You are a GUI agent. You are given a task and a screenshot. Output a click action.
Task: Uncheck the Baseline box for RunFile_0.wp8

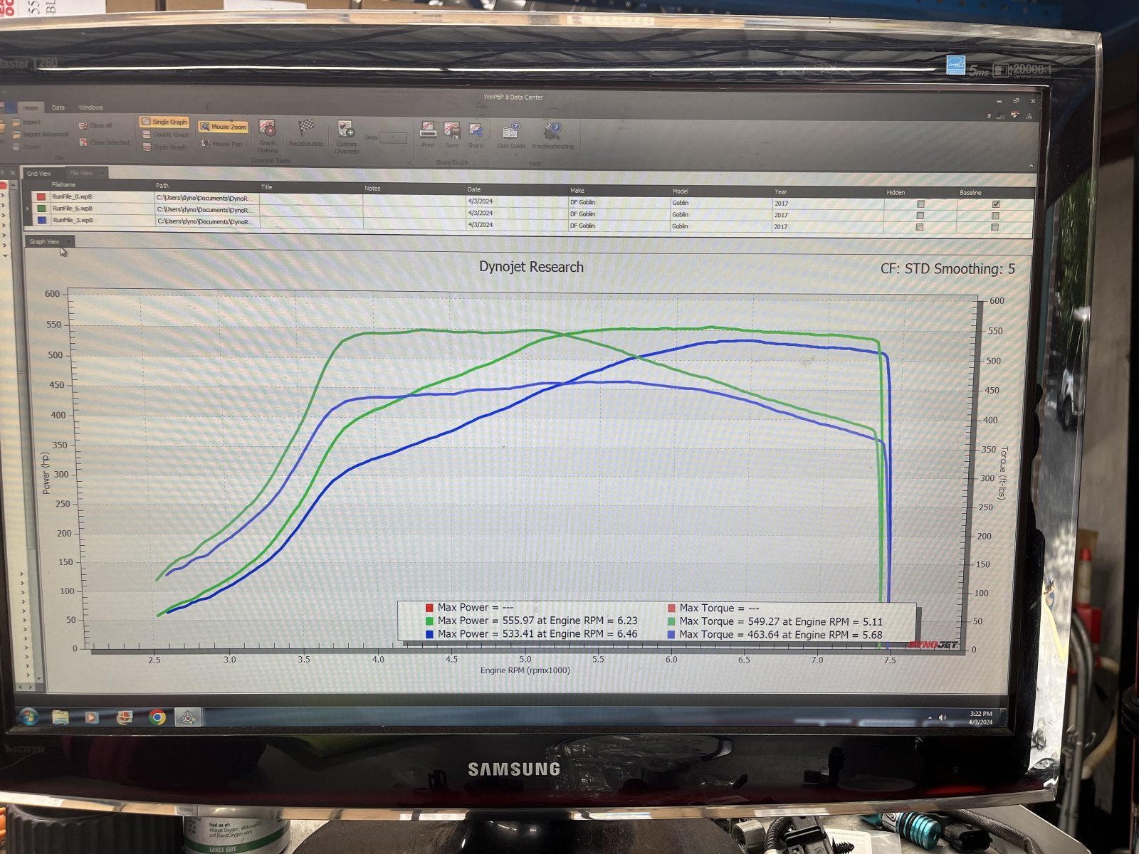pos(996,204)
